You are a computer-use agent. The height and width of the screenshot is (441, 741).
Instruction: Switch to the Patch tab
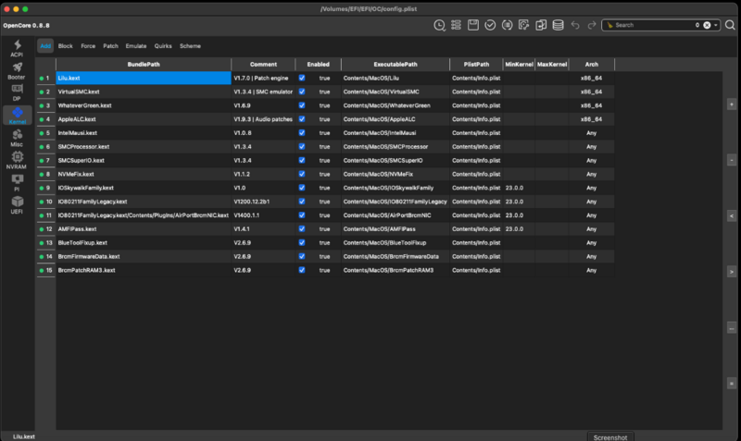110,45
